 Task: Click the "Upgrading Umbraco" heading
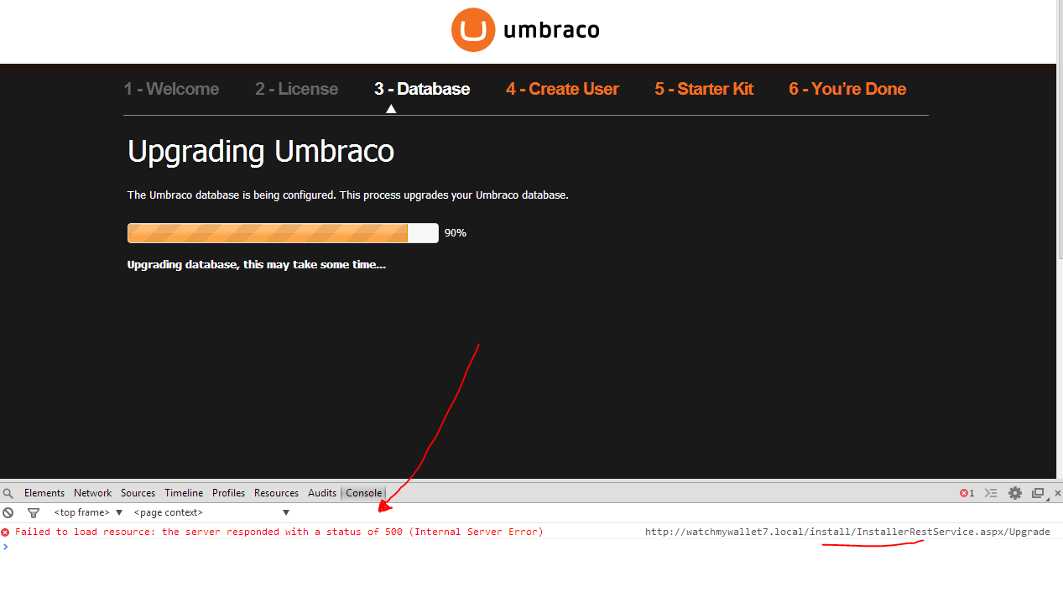pos(261,152)
